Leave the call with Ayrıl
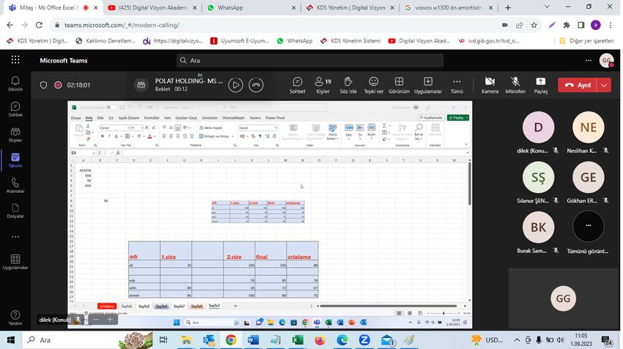Image resolution: width=623 pixels, height=349 pixels. point(578,85)
